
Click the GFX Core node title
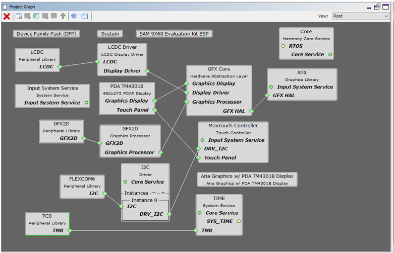coord(219,69)
